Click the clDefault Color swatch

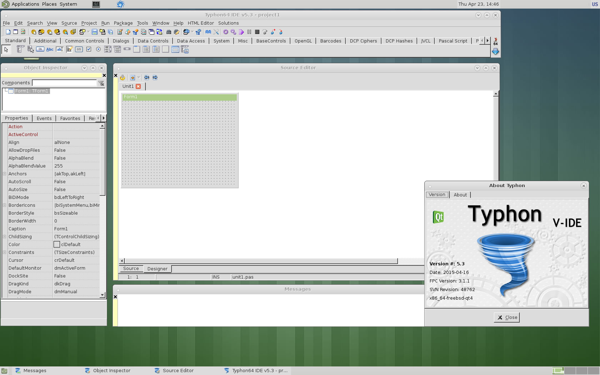57,245
